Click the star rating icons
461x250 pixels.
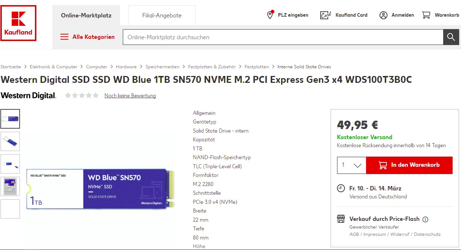pyautogui.click(x=82, y=95)
